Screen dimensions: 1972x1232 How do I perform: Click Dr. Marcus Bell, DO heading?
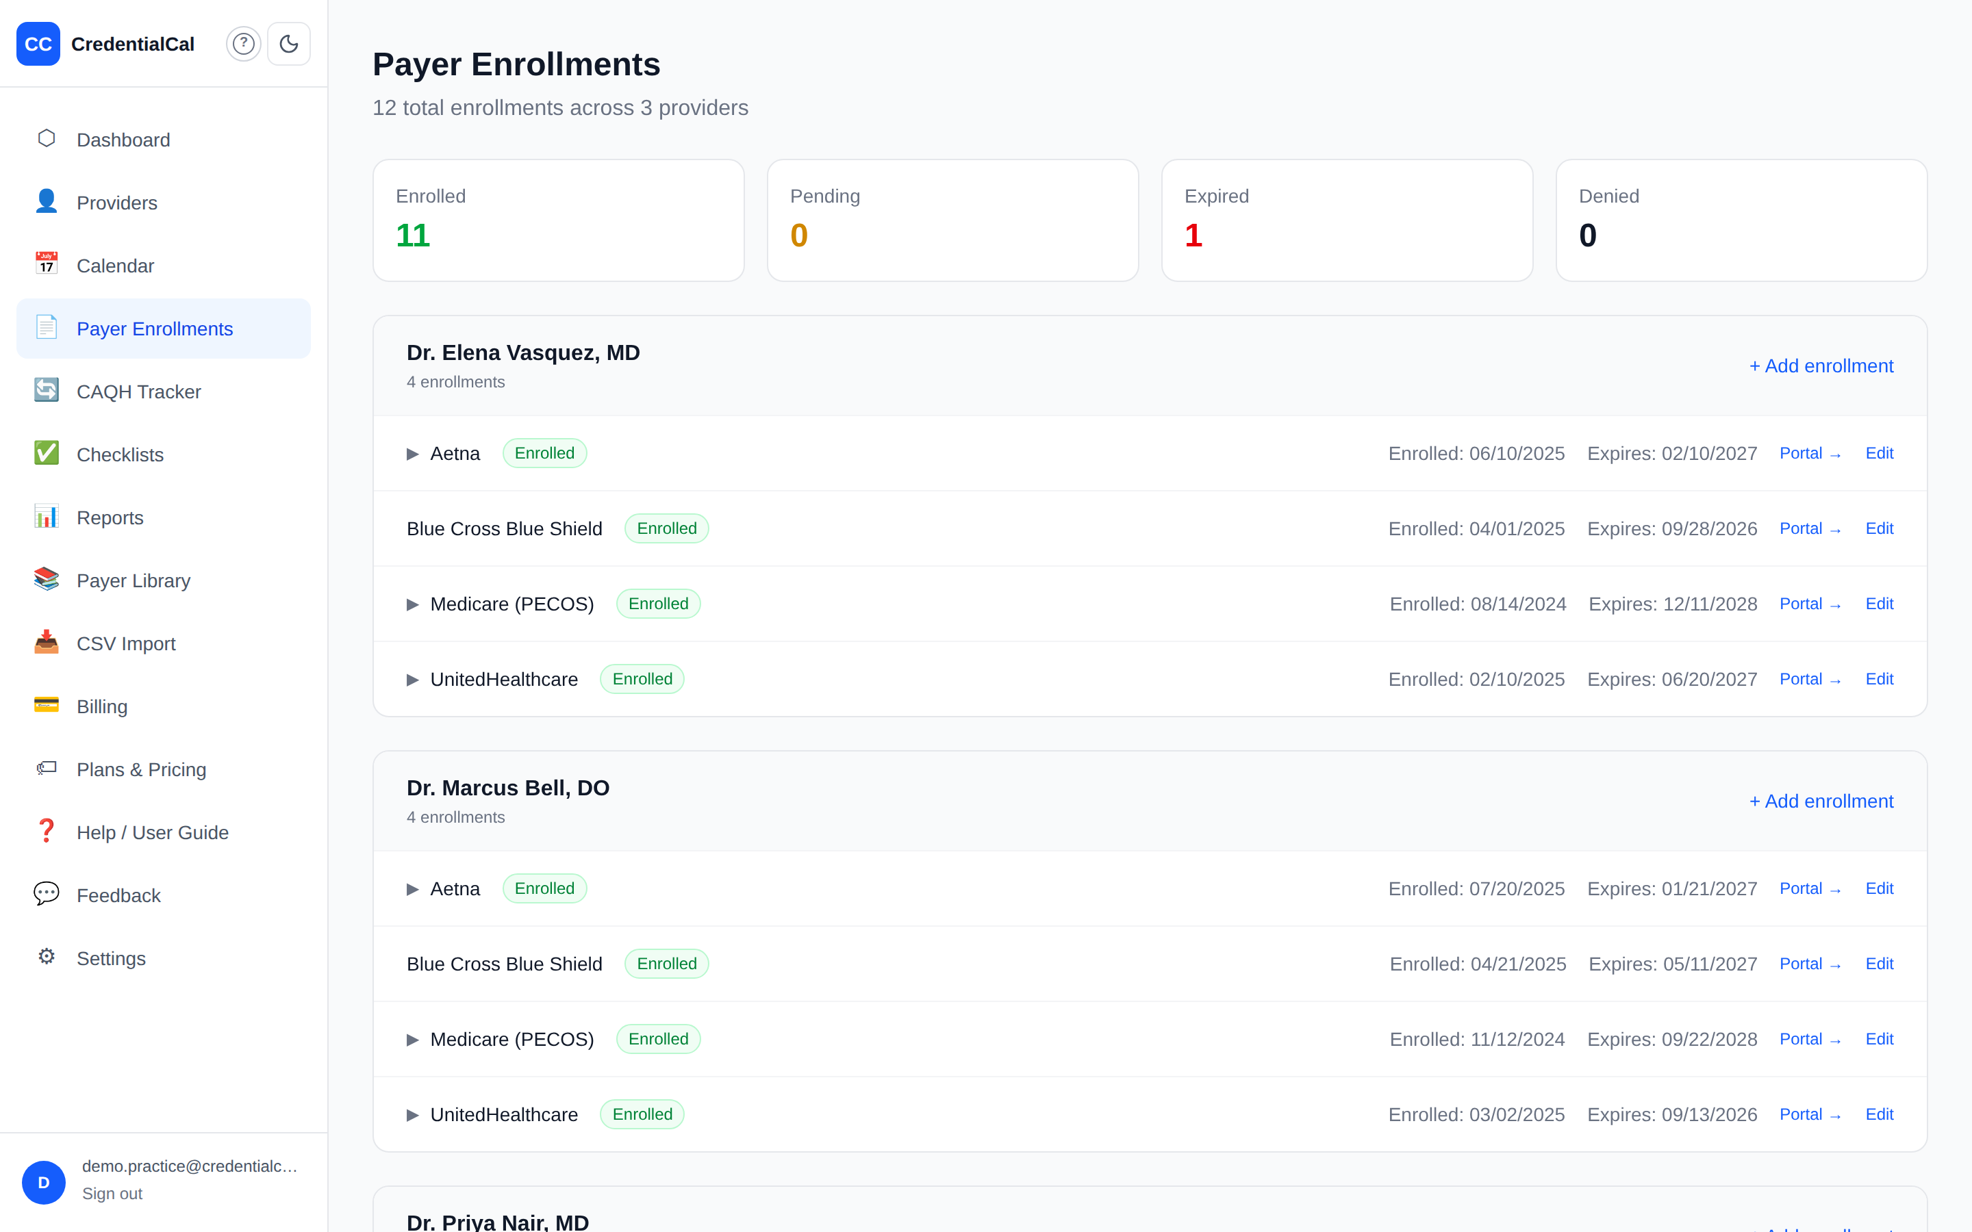click(x=507, y=788)
